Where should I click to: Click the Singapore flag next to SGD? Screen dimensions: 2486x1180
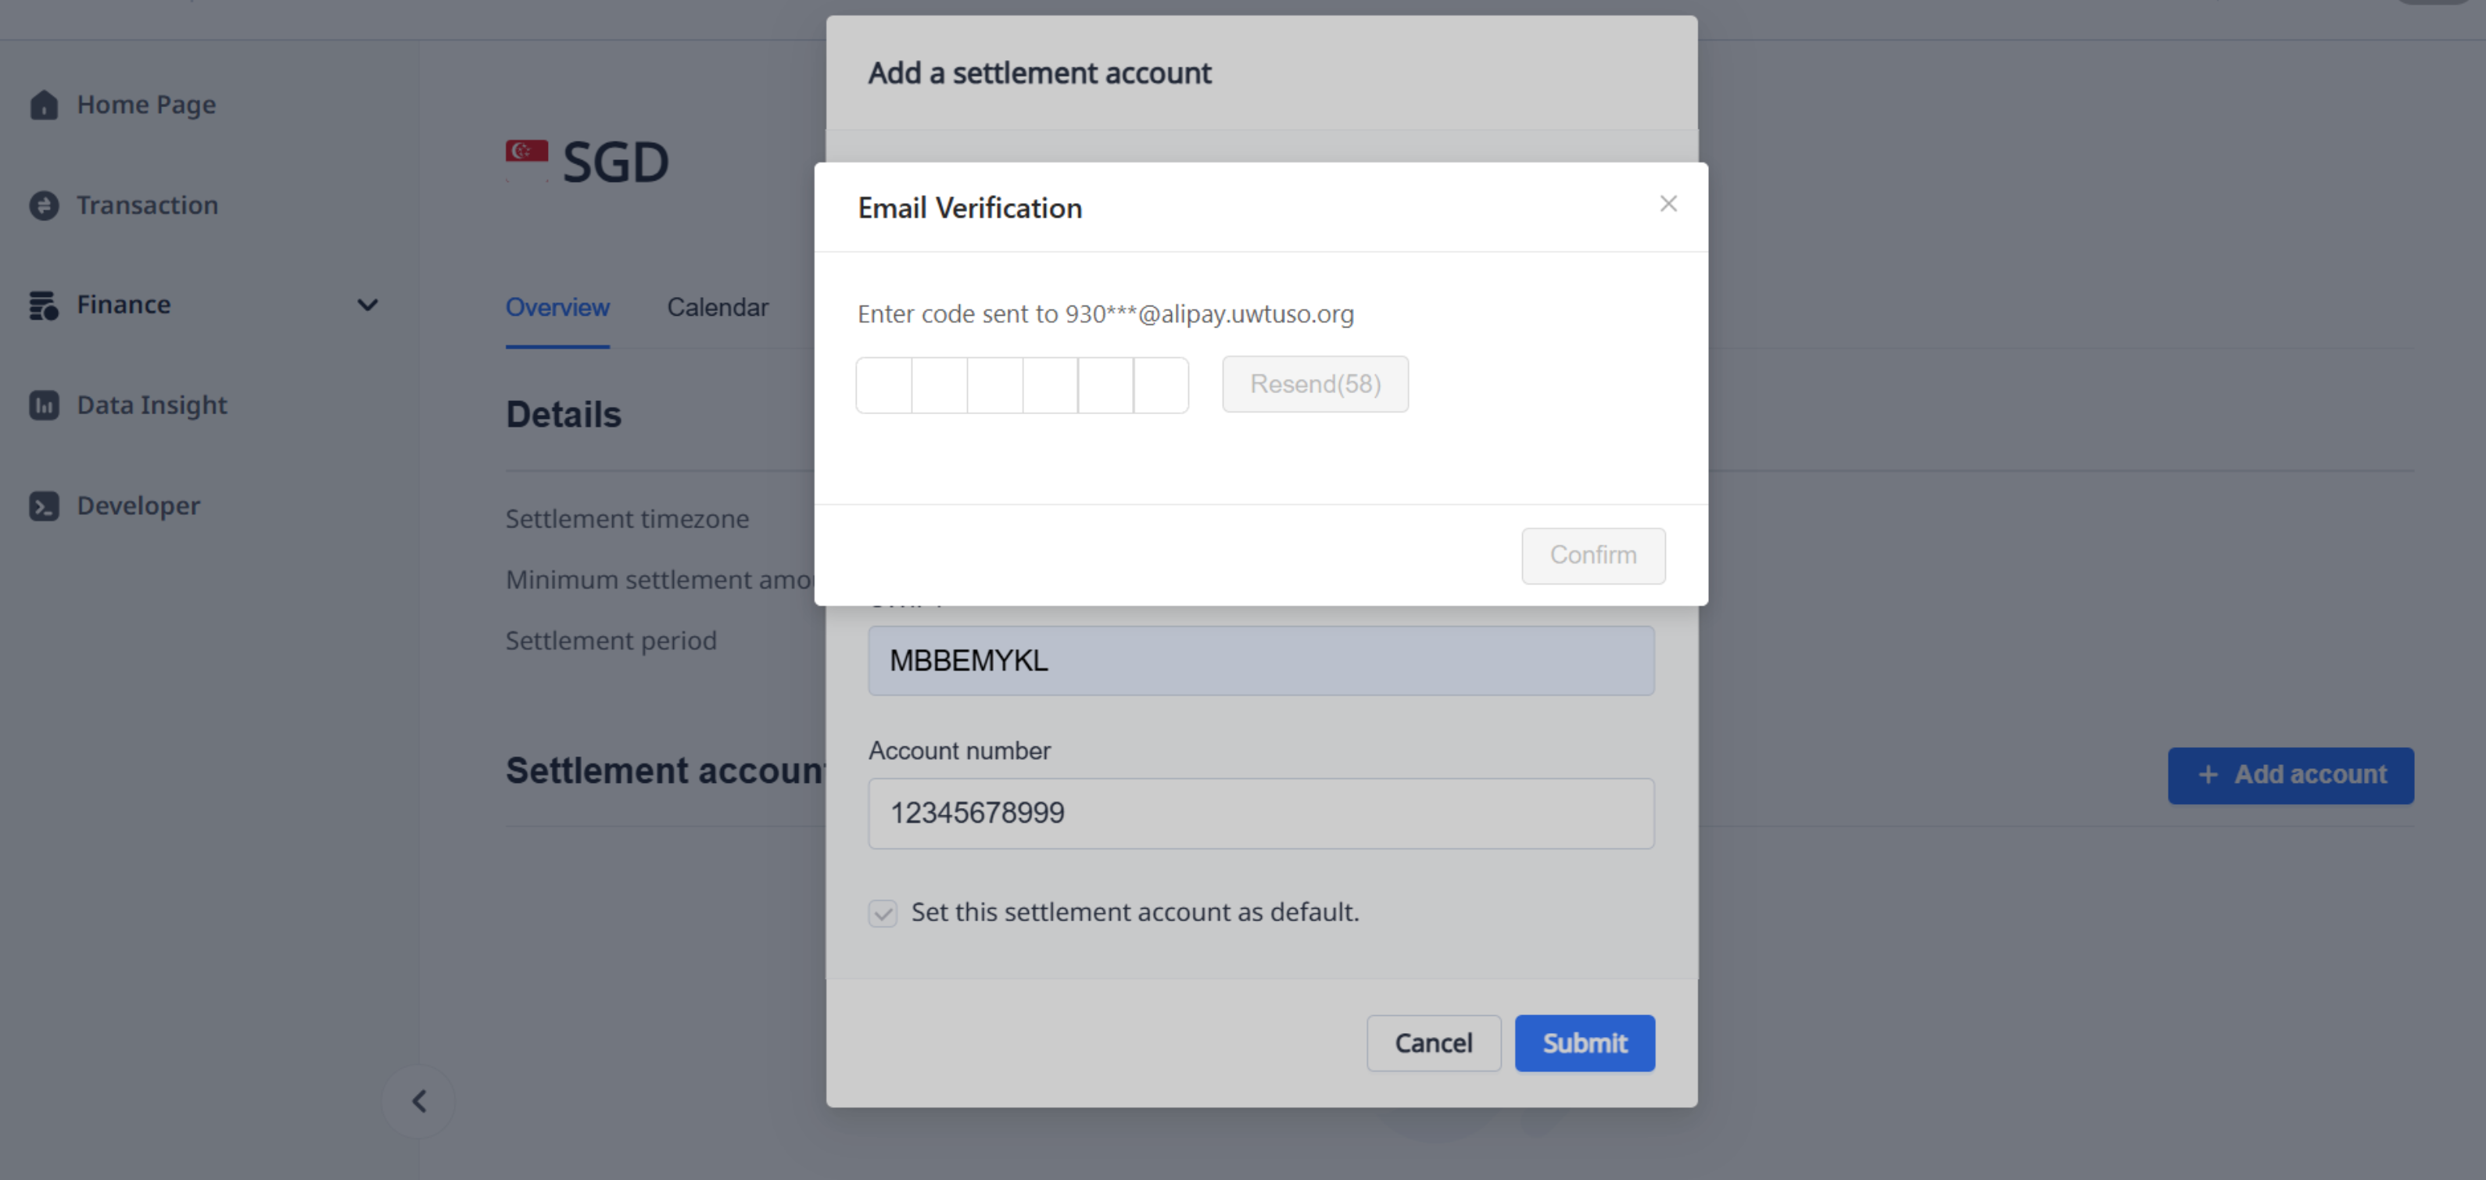coord(525,156)
